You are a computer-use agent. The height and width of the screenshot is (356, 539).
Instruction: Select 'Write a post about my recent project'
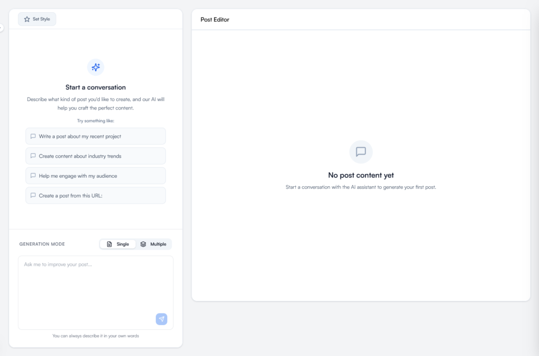[95, 136]
